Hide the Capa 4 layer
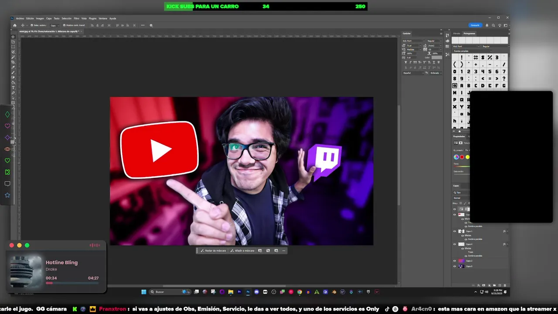The height and width of the screenshot is (314, 558). pyautogui.click(x=455, y=244)
